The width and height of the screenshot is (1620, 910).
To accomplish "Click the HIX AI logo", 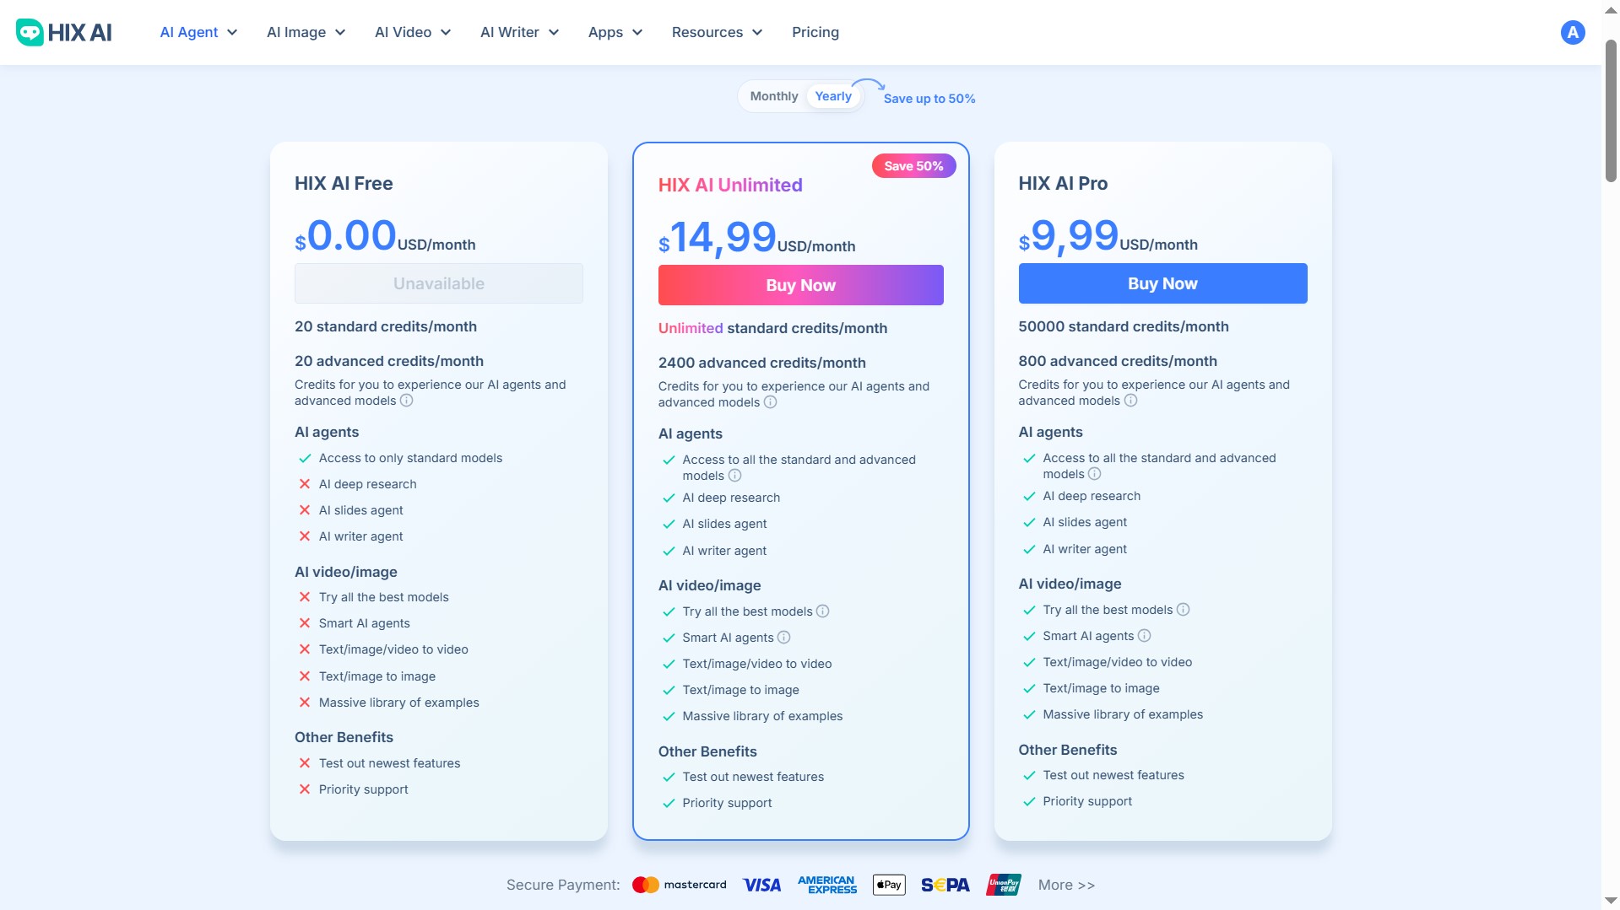I will tap(64, 32).
